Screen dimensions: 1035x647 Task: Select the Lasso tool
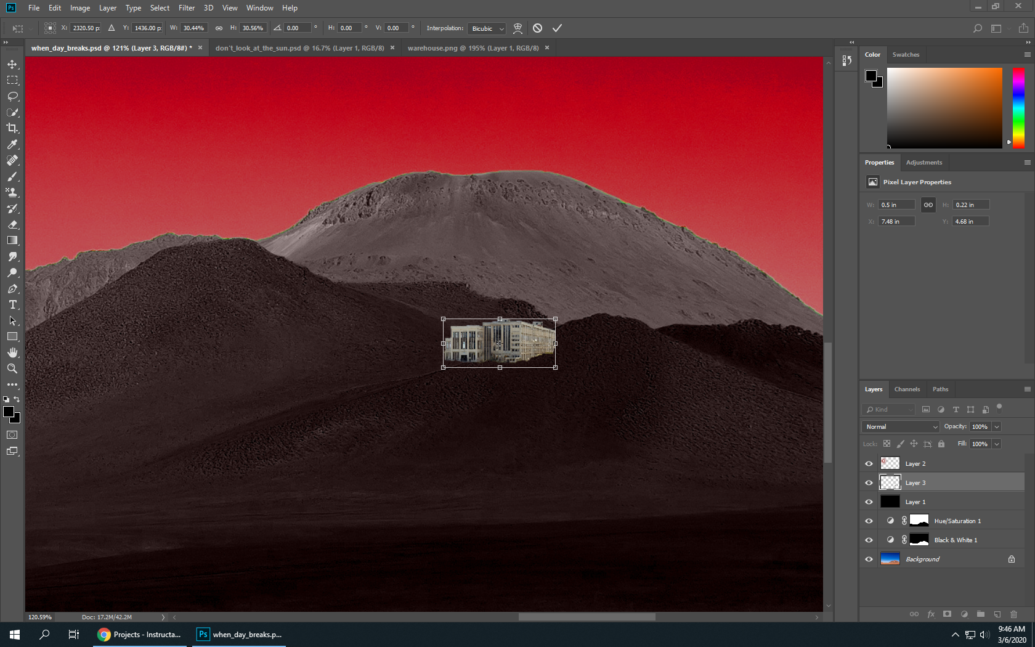click(12, 97)
